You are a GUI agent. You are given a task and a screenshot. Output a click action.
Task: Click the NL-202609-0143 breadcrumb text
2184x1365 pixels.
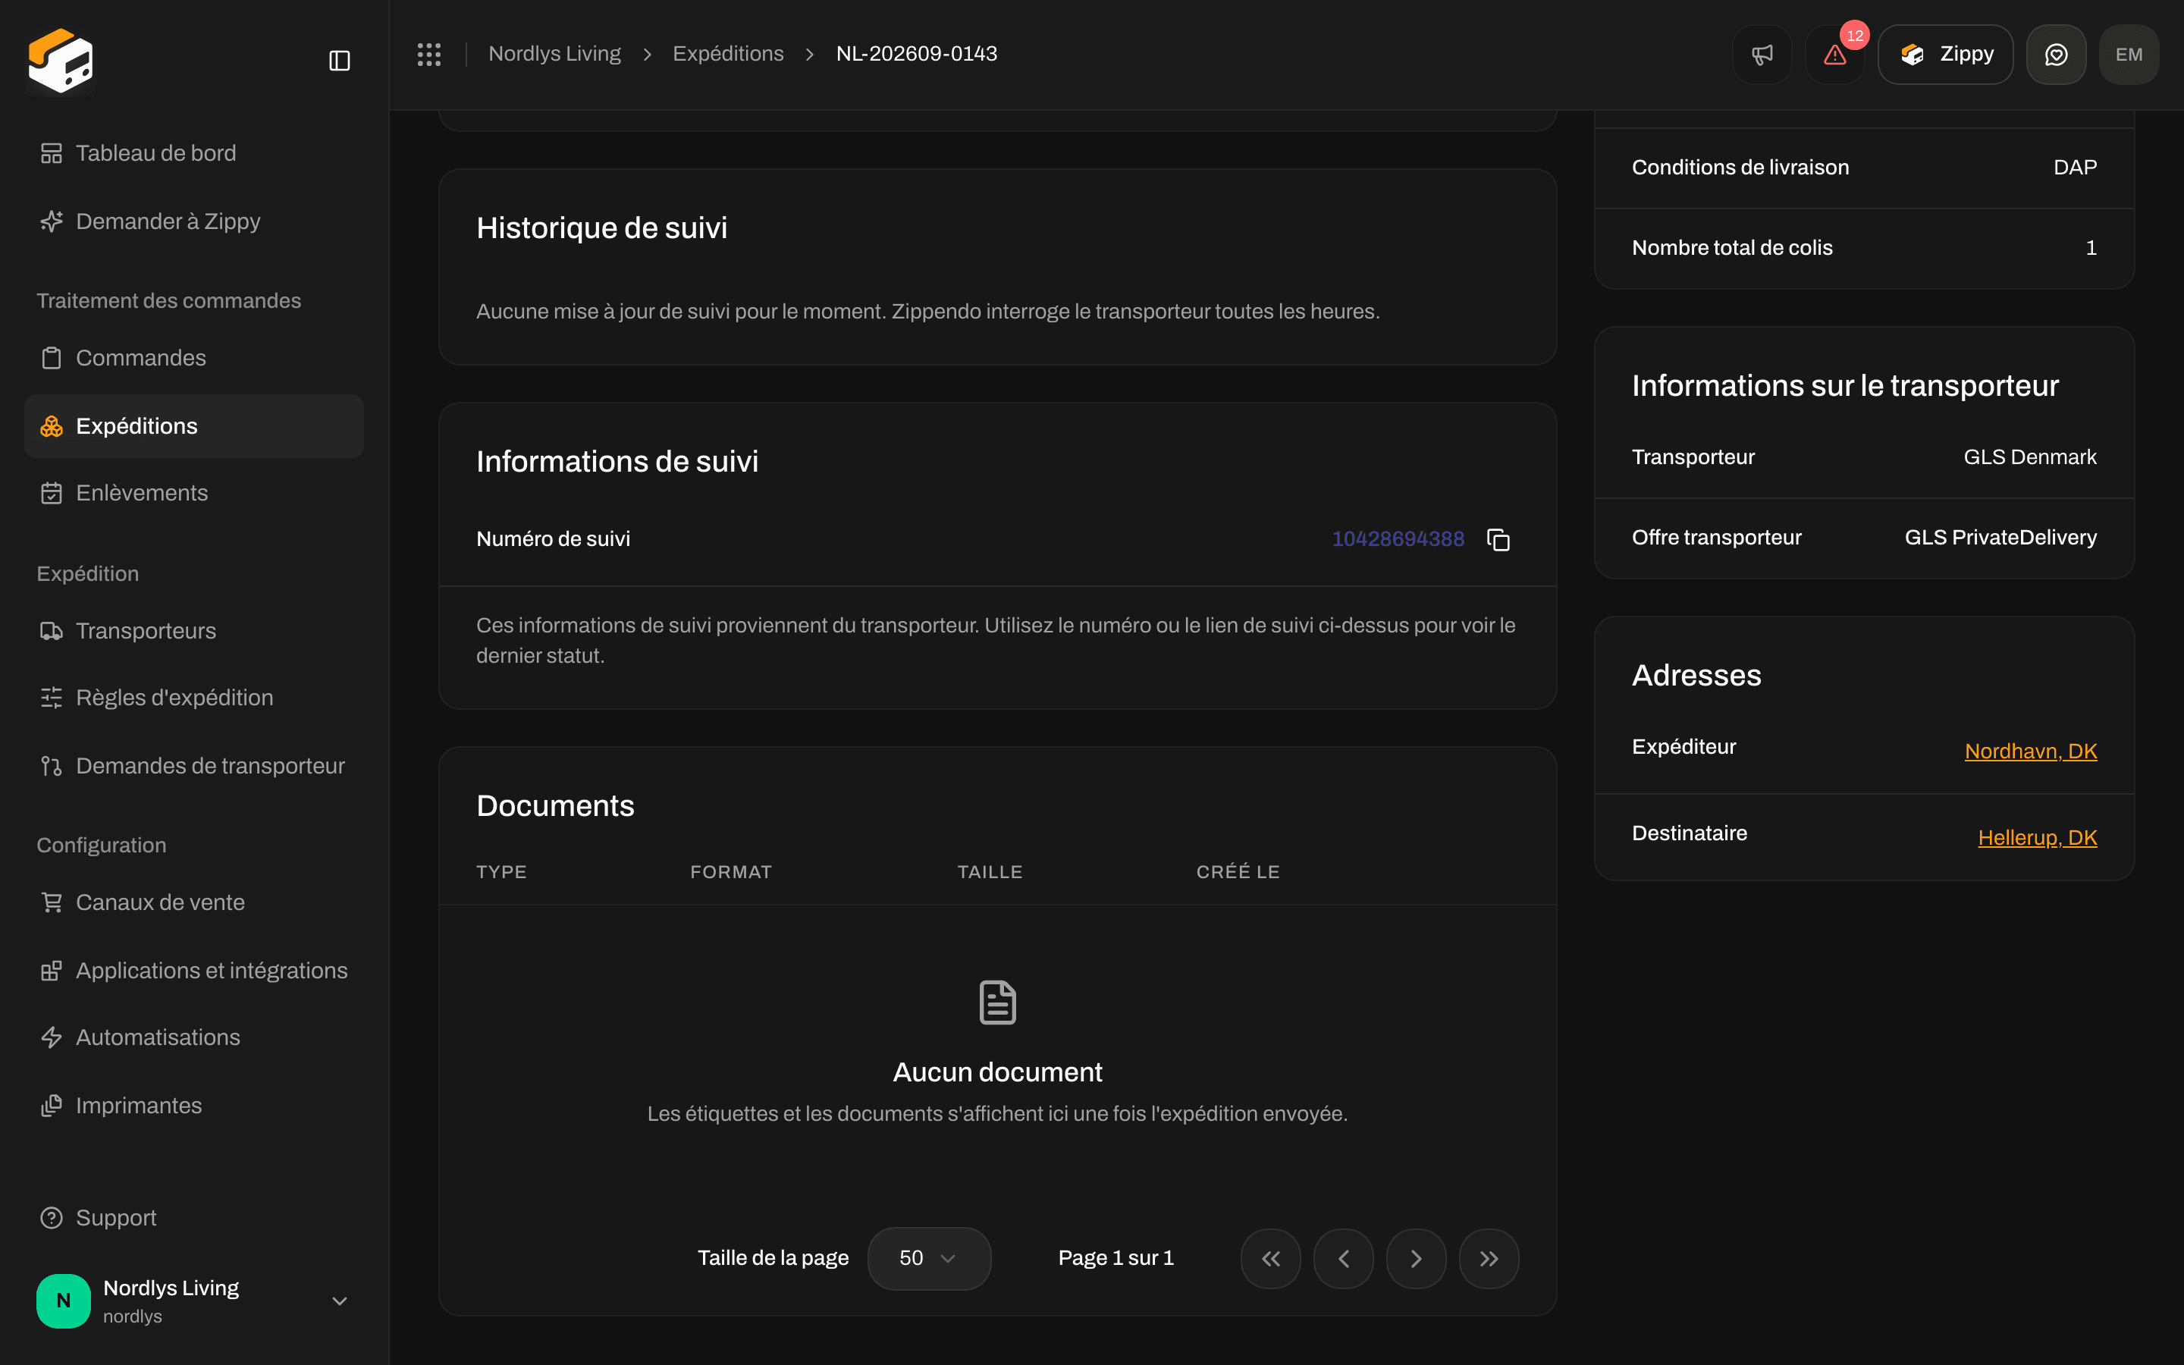(x=916, y=54)
